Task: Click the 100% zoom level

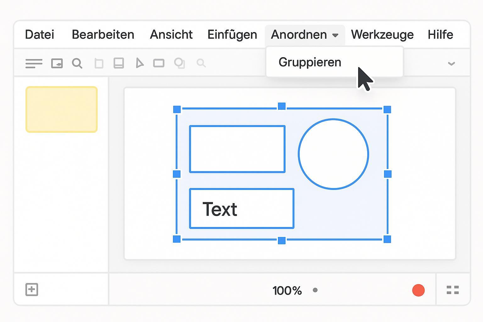Action: pyautogui.click(x=287, y=291)
